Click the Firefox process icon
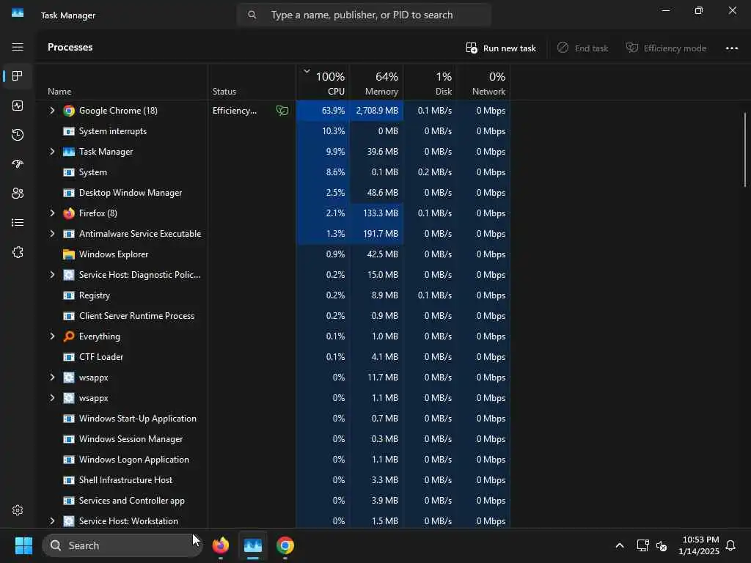The width and height of the screenshot is (751, 563). (69, 213)
